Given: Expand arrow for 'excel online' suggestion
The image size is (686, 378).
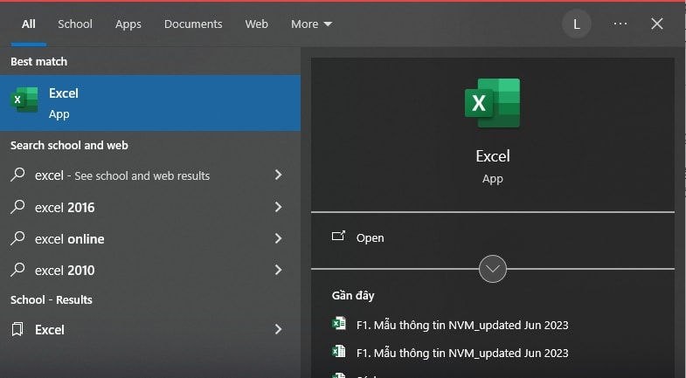Looking at the screenshot, I should pos(278,238).
